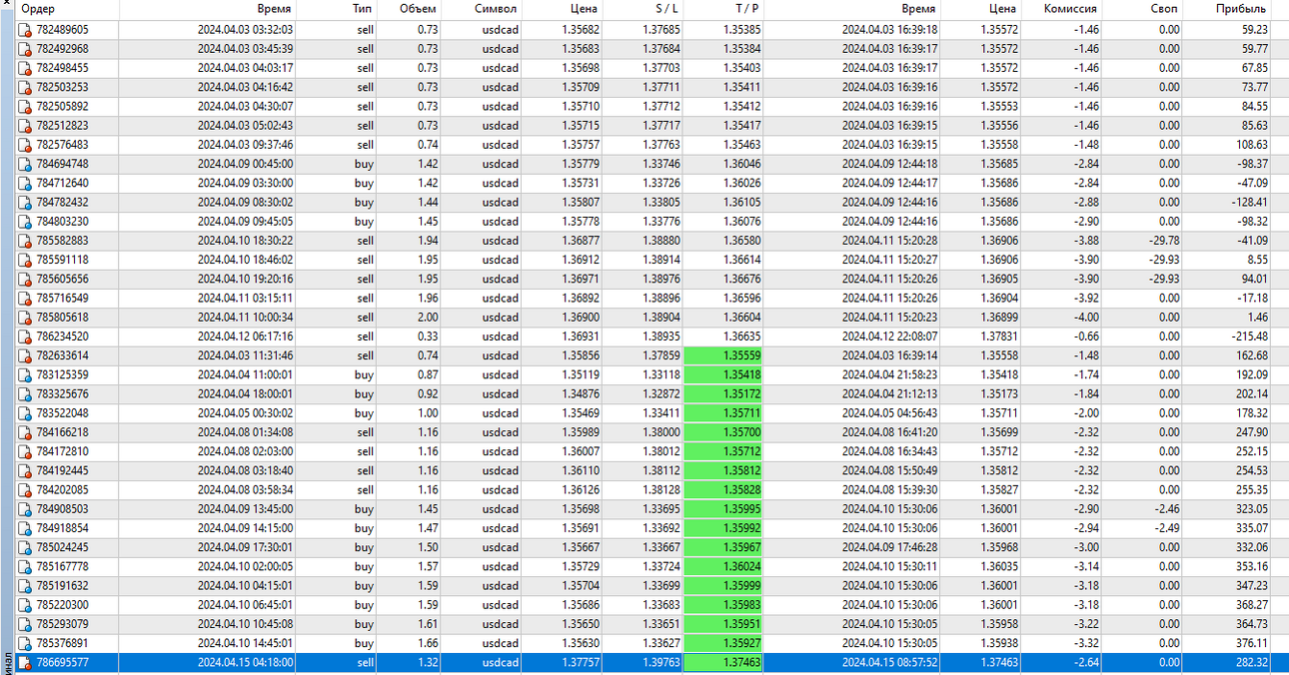Select order number 785167778
1289x675 pixels.
[x=62, y=567]
